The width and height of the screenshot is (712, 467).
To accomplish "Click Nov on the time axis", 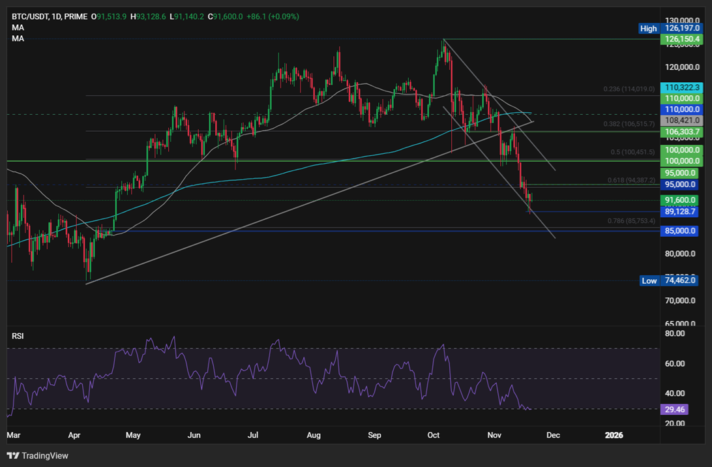I will click(x=494, y=434).
